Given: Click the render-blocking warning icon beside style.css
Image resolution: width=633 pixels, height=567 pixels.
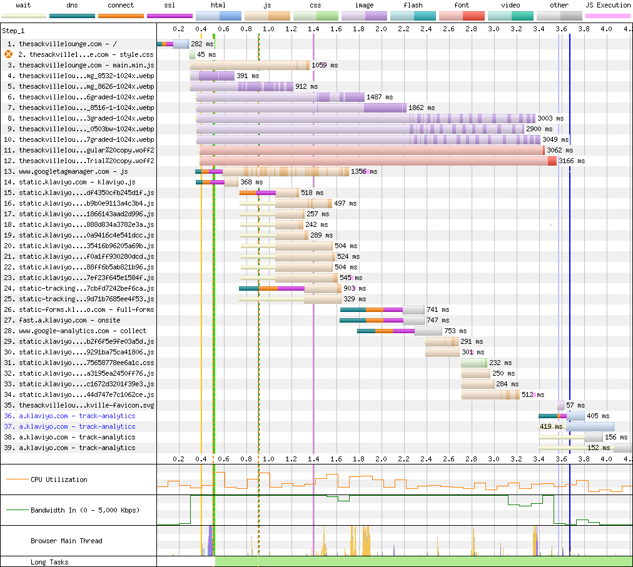Looking at the screenshot, I should 9,54.
